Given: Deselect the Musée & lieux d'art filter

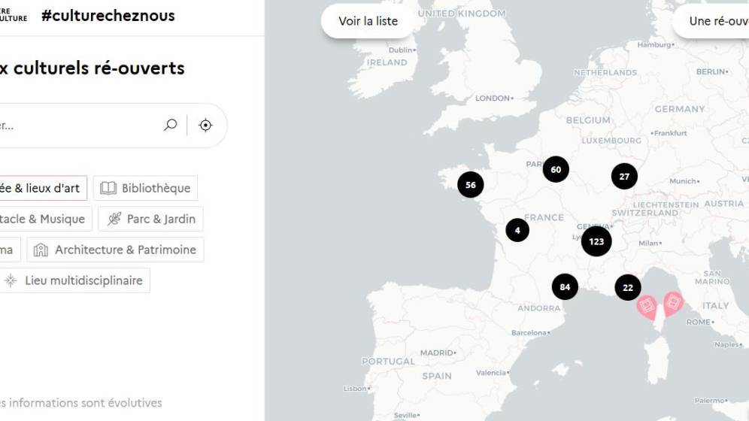Looking at the screenshot, I should 42,188.
